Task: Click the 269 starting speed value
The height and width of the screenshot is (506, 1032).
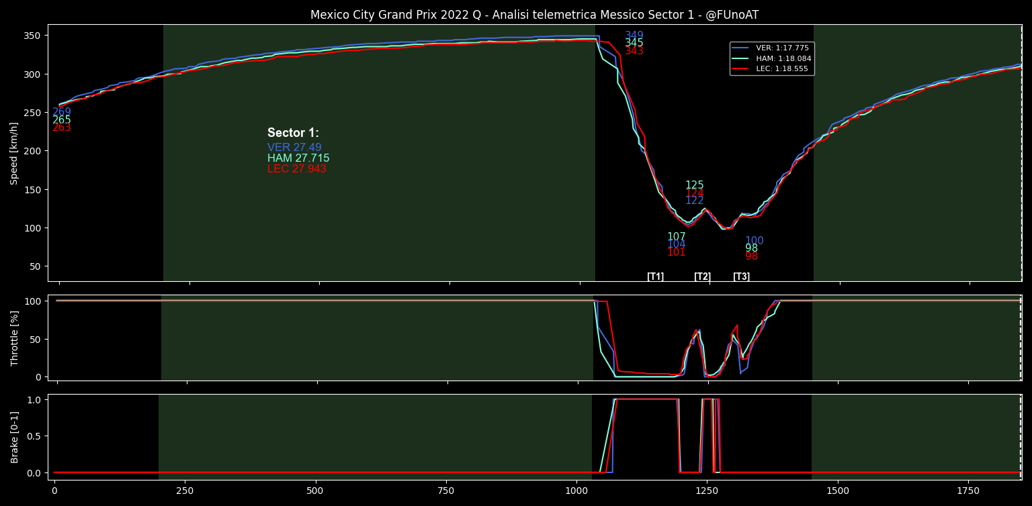Action: tap(62, 112)
